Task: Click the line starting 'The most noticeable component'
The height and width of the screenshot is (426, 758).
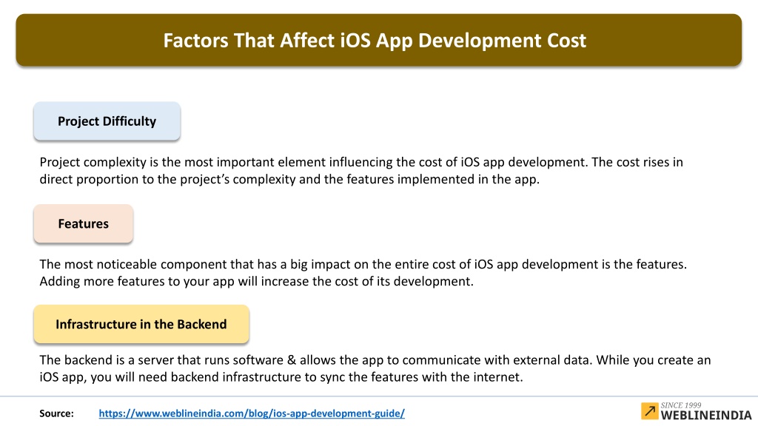Action: click(363, 264)
